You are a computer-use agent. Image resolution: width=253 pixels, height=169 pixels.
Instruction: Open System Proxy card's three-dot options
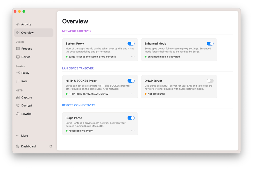(133, 57)
